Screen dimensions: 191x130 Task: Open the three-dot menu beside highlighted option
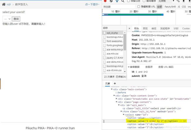104,121
